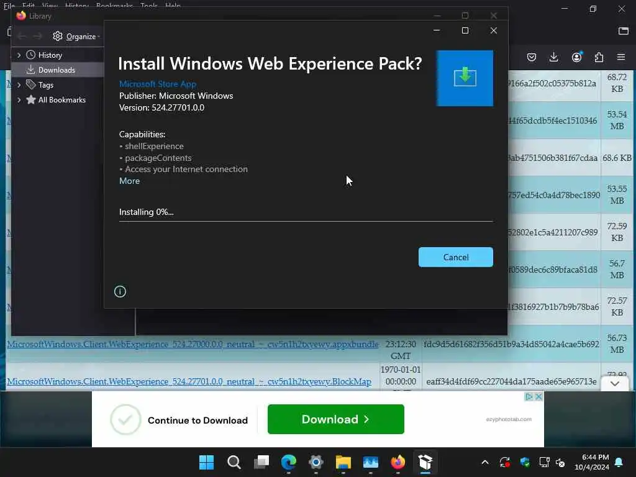The image size is (636, 477).
Task: Switch to Firefox on taskbar
Action: pyautogui.click(x=398, y=462)
